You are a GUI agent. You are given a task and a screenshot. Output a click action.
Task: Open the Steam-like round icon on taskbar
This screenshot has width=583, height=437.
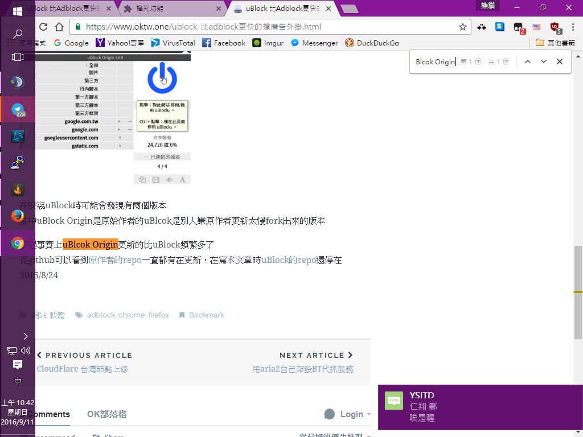[x=18, y=82]
